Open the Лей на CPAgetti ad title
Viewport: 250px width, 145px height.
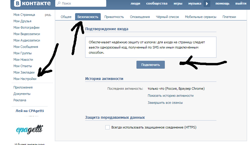pyautogui.click(x=30, y=111)
